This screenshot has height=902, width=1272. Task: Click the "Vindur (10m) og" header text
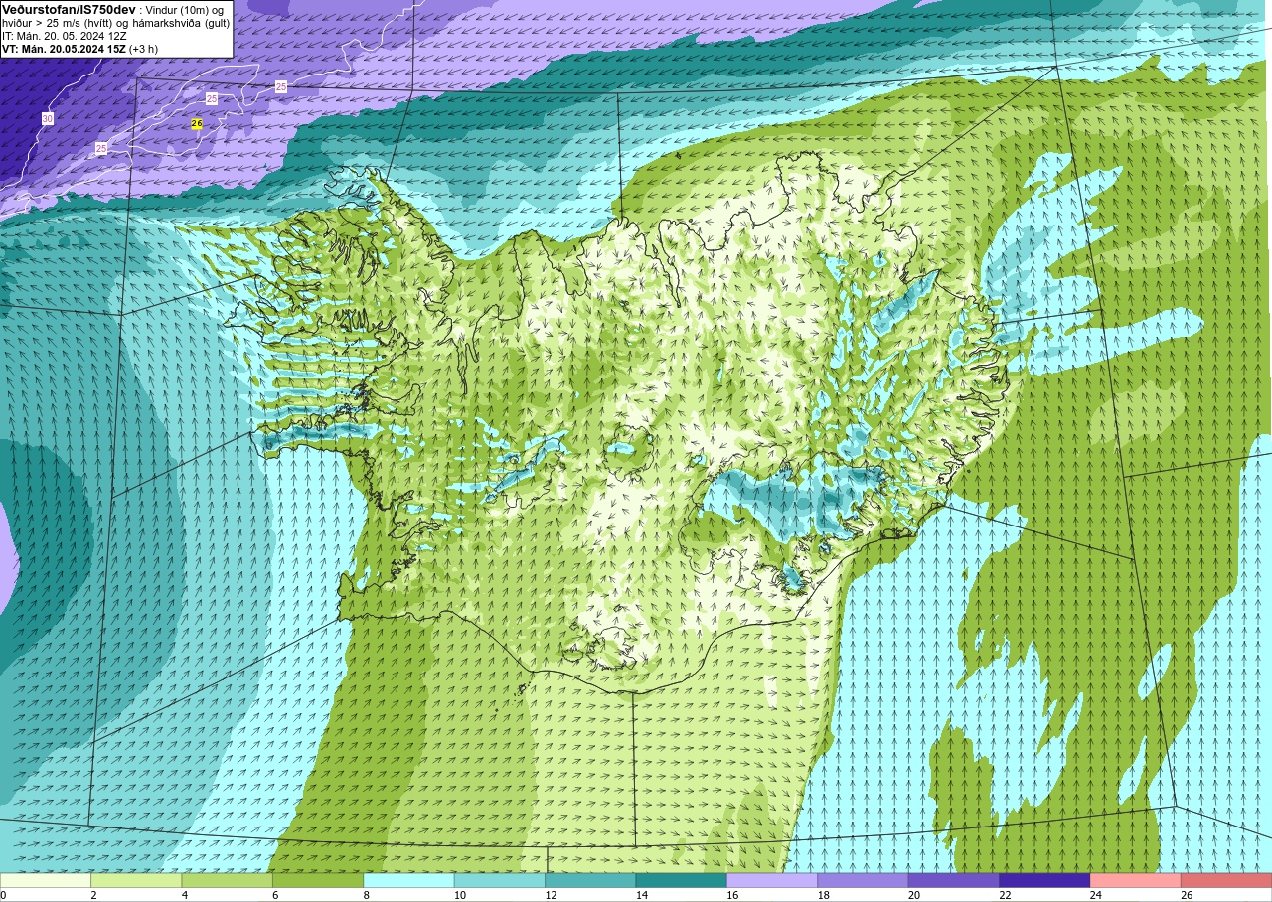(185, 10)
